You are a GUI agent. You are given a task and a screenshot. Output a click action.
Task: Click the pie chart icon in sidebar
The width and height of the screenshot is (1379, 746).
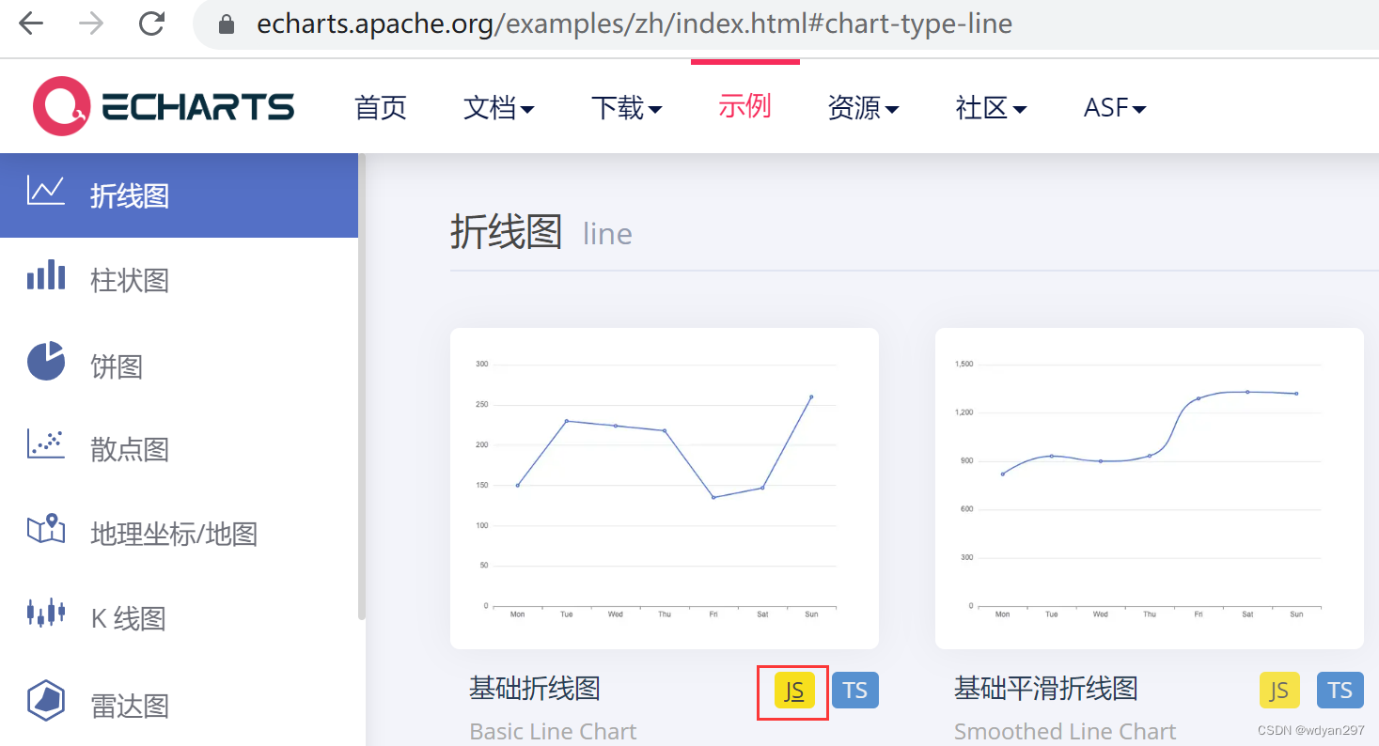(x=46, y=361)
